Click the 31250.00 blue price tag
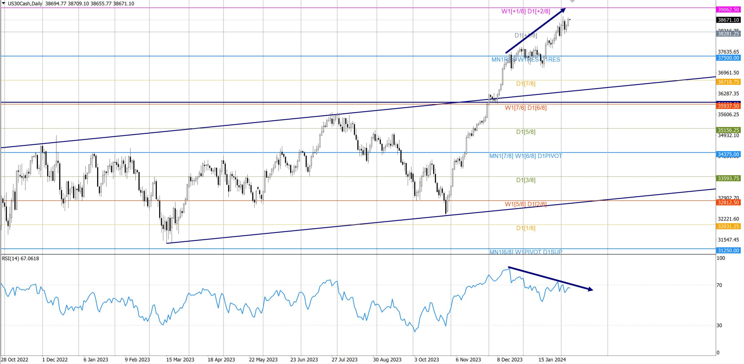The image size is (744, 364). coord(728,250)
